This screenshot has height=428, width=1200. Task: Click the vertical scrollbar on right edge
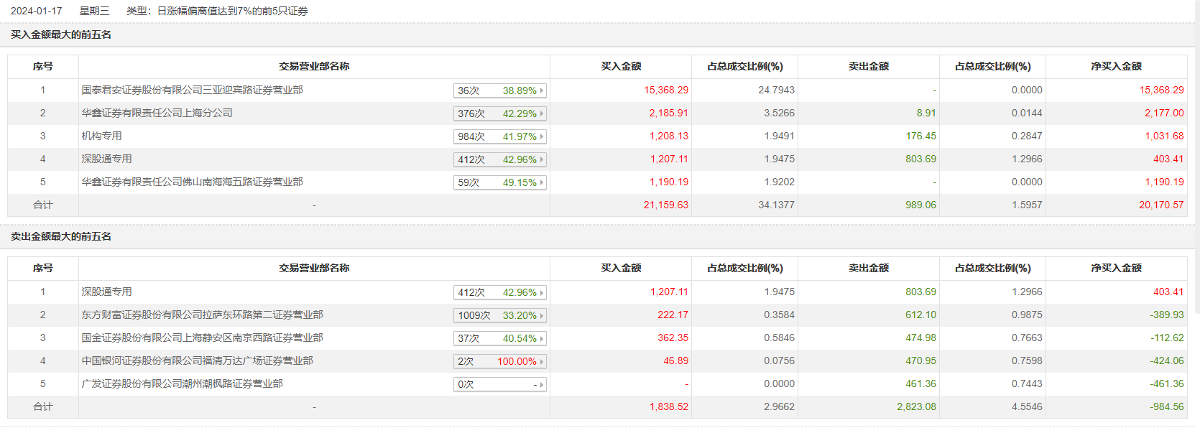1196,158
